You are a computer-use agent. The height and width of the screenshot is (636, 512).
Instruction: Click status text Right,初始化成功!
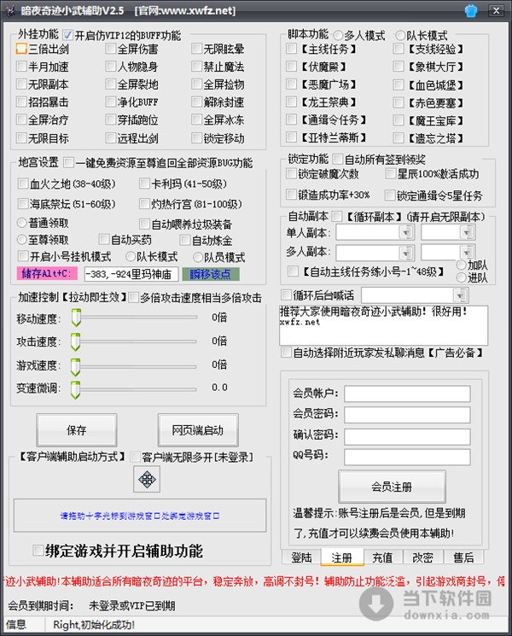coord(94,625)
